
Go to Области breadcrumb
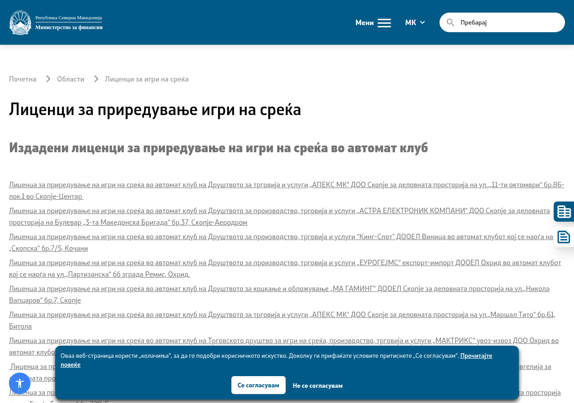tap(70, 79)
